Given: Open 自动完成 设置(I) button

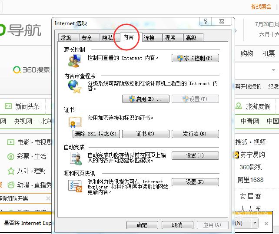Looking at the screenshot, I should pos(195,155).
